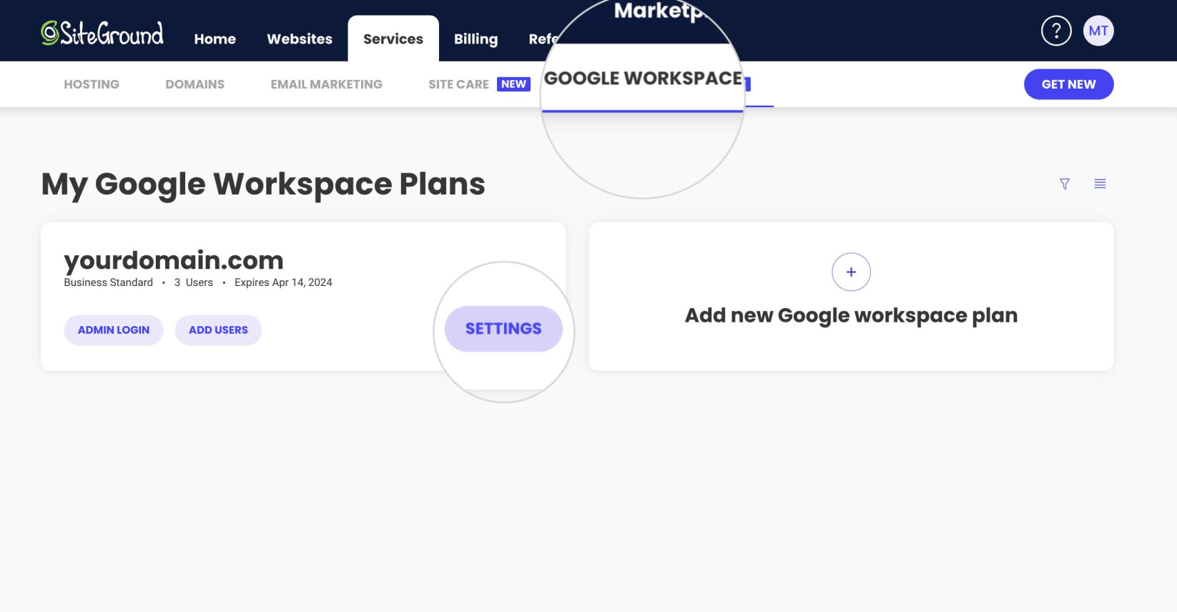Viewport: 1177px width, 612px height.
Task: Click the 3 Users label
Action: (x=194, y=282)
